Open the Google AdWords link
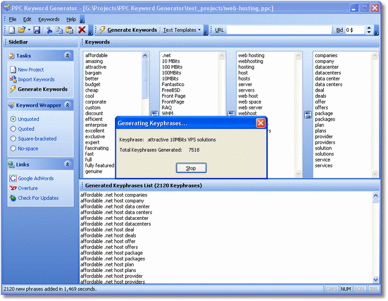388x301 pixels. click(36, 179)
